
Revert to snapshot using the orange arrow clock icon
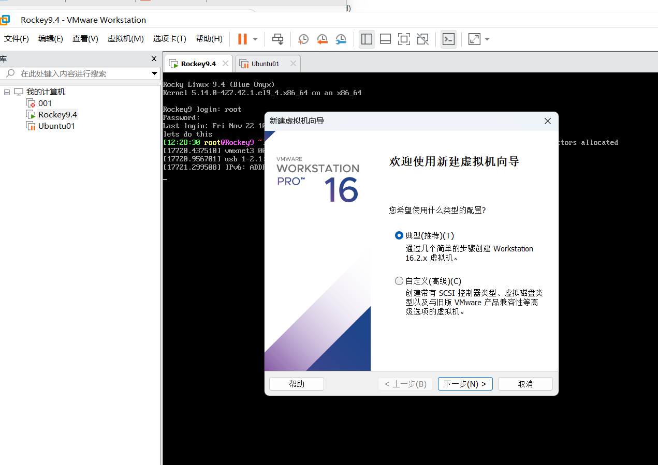click(322, 39)
